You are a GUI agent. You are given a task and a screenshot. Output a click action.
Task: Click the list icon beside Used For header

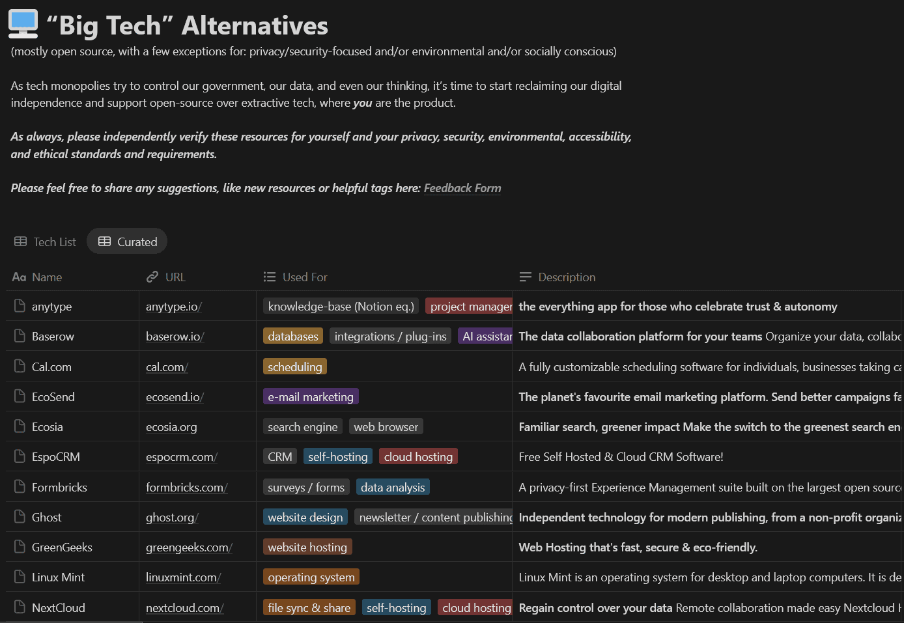[269, 277]
